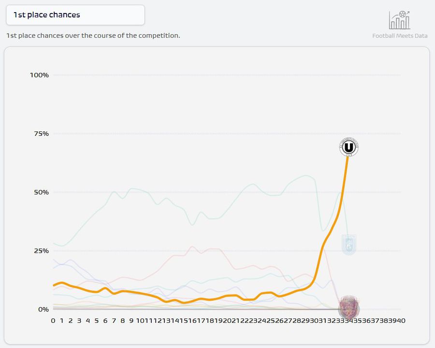The height and width of the screenshot is (348, 435).
Task: Click the 100% y-axis label
Action: (39, 75)
